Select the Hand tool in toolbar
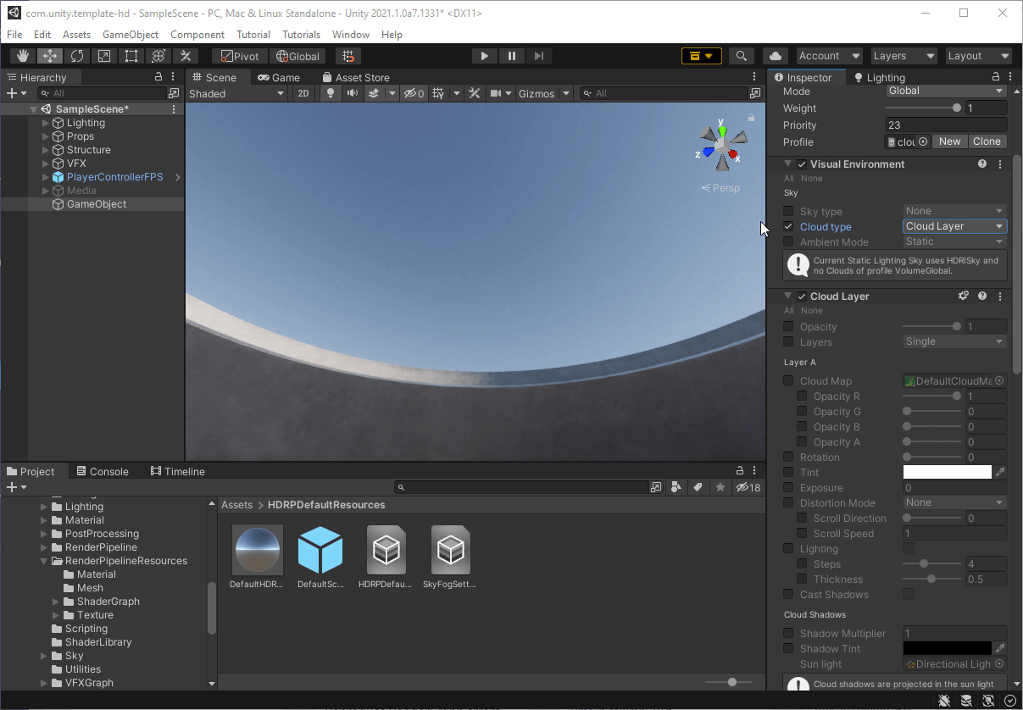Screen dimensions: 1023x710 coord(23,56)
